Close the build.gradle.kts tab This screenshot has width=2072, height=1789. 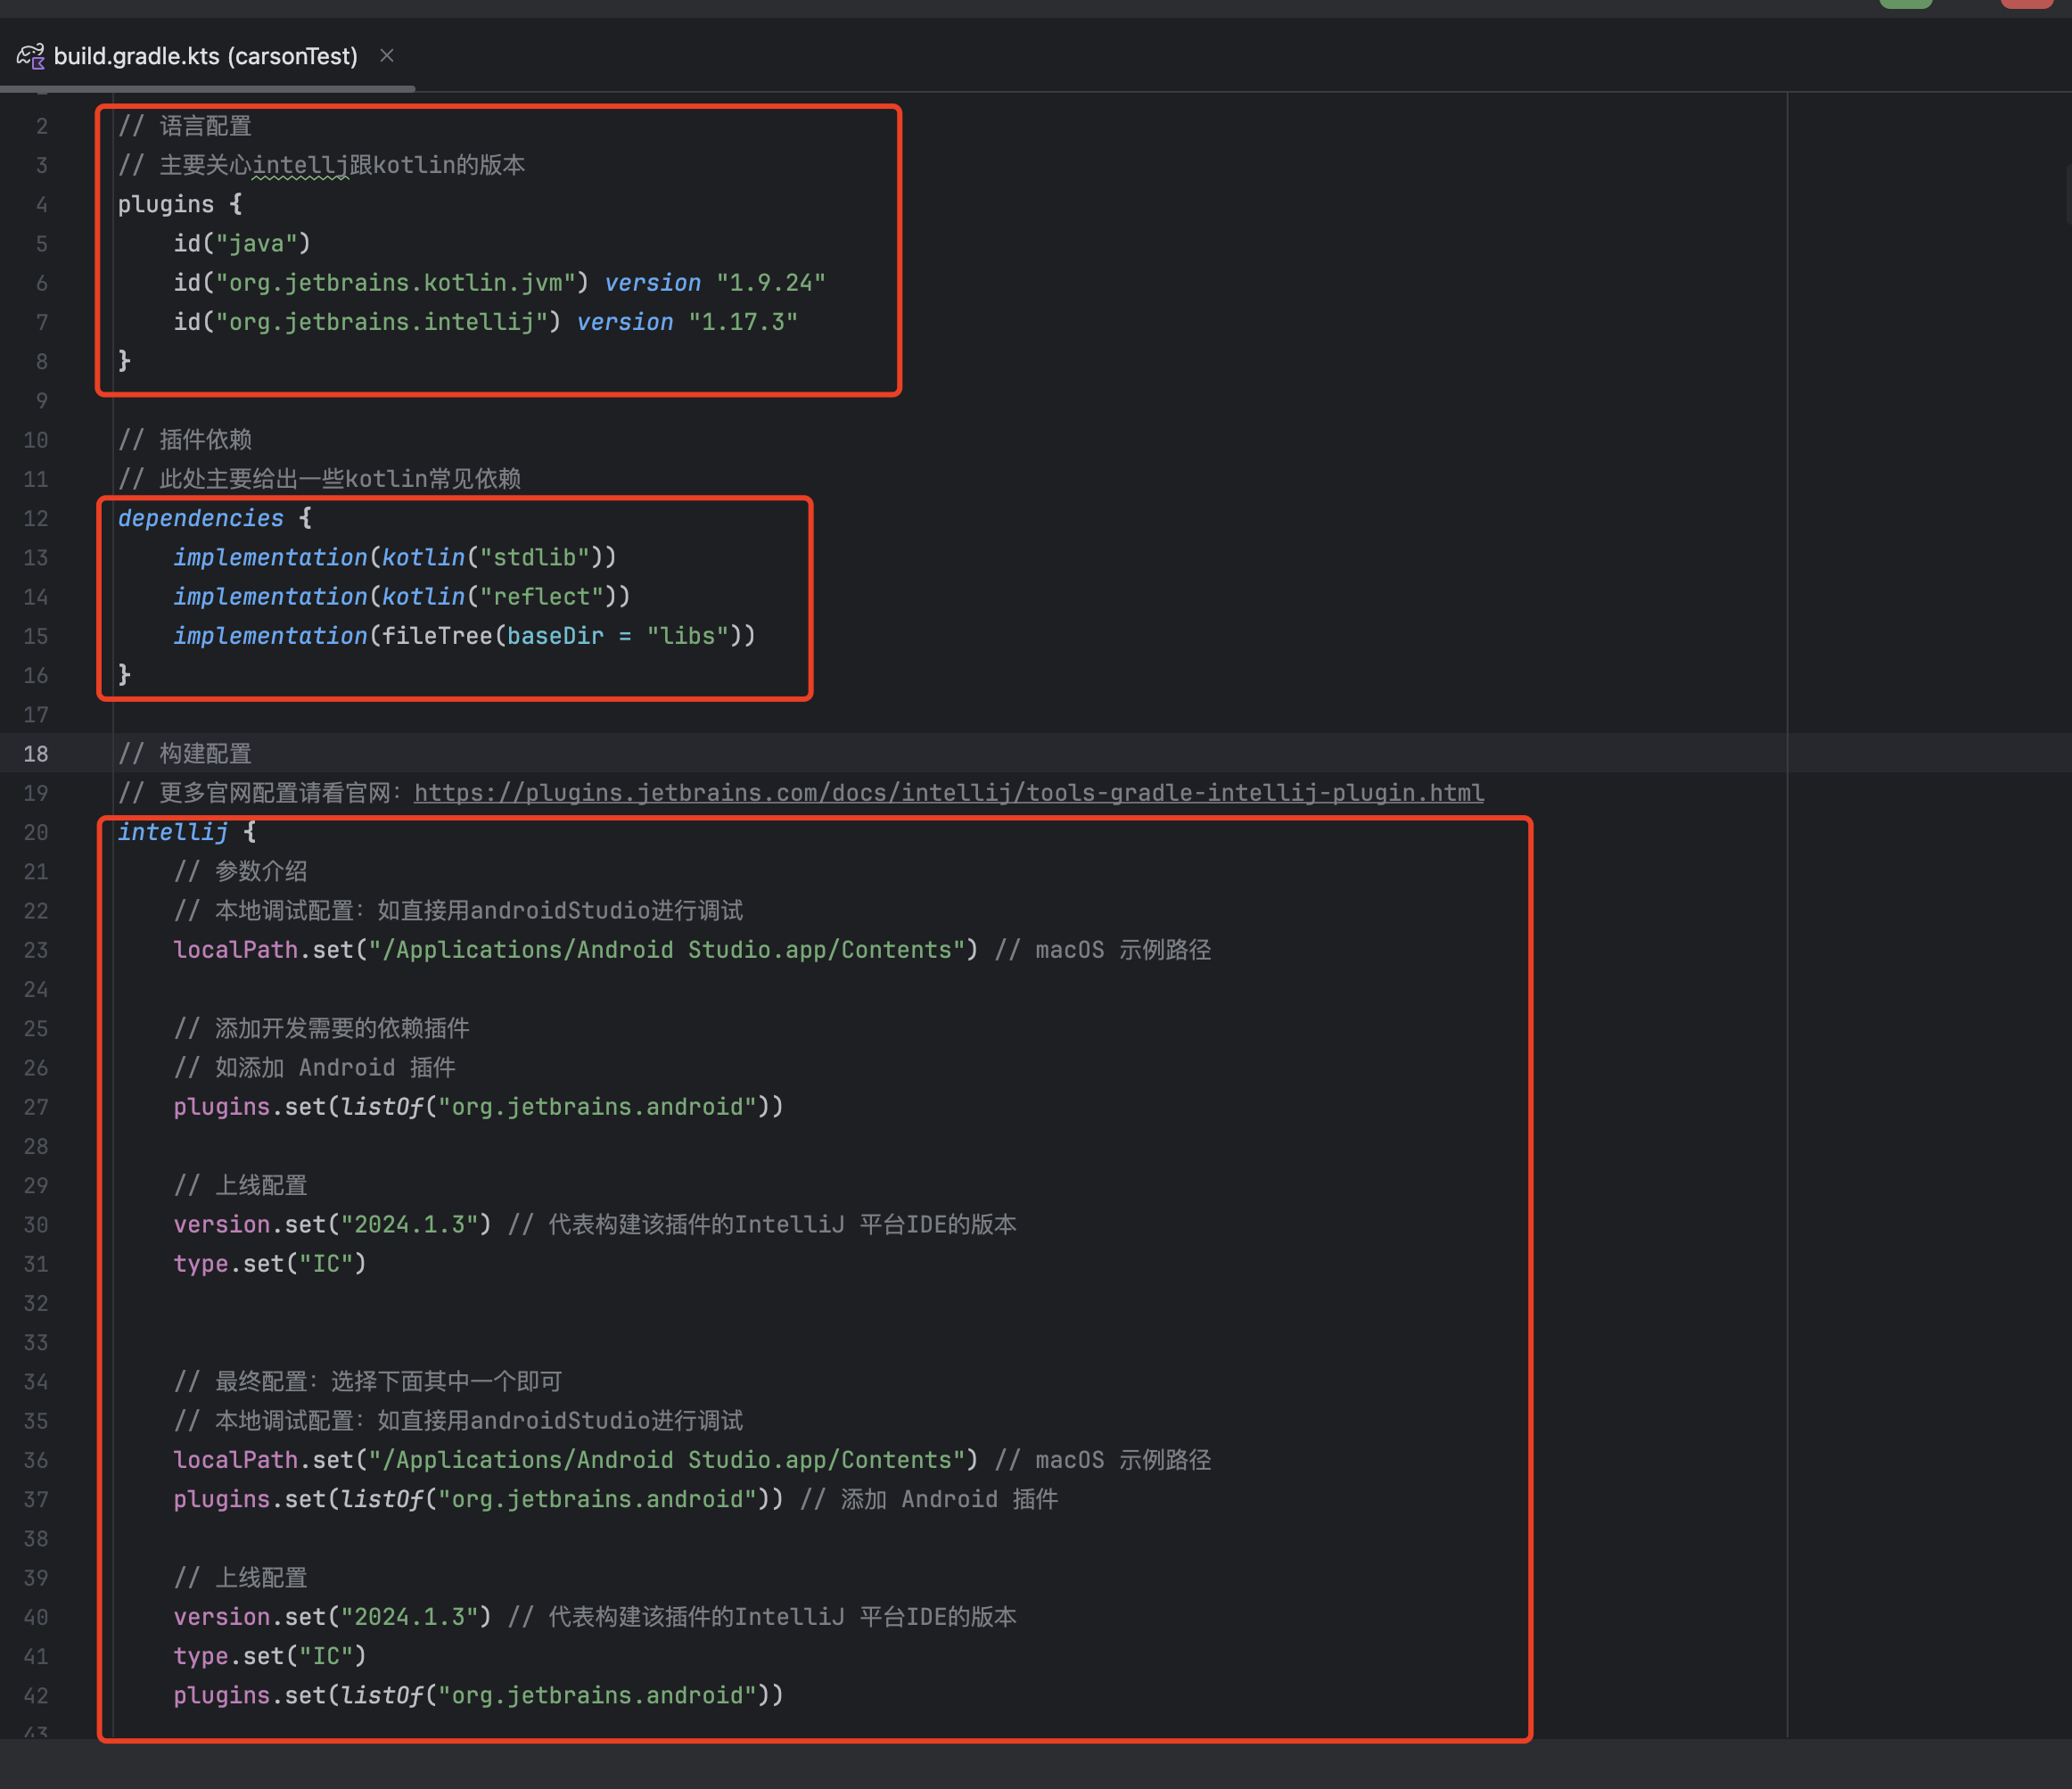pos(387,56)
